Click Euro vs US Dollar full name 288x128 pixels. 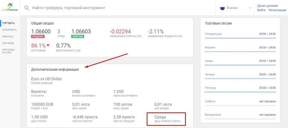[x=46, y=79]
